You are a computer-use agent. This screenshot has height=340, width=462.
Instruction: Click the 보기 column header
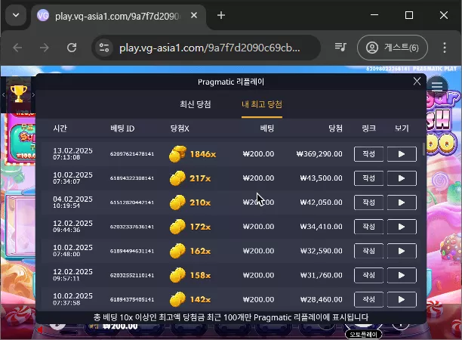402,128
